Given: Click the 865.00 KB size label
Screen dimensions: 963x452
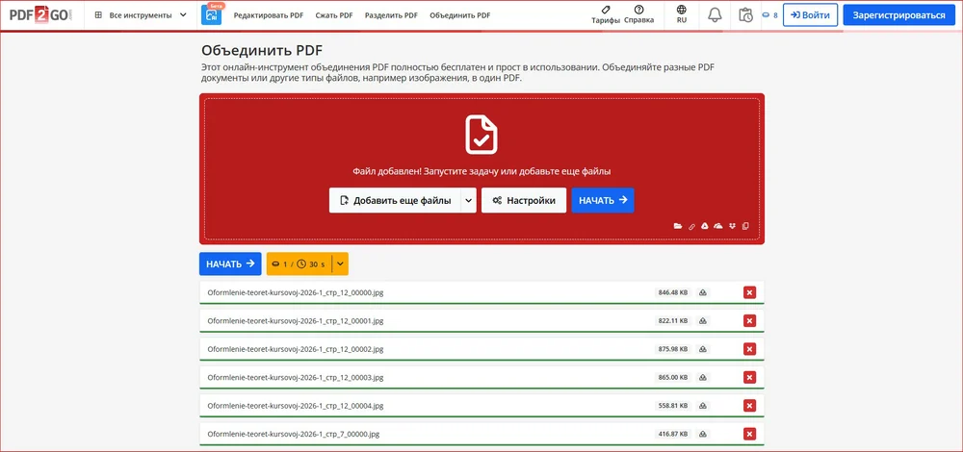Looking at the screenshot, I should pos(673,377).
